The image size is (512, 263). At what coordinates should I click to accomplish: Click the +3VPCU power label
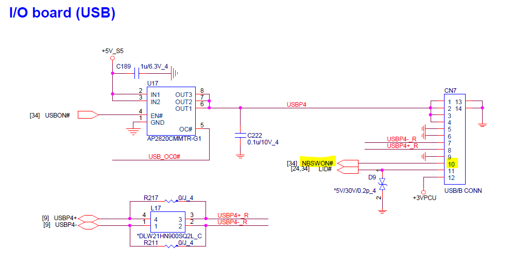pos(424,198)
